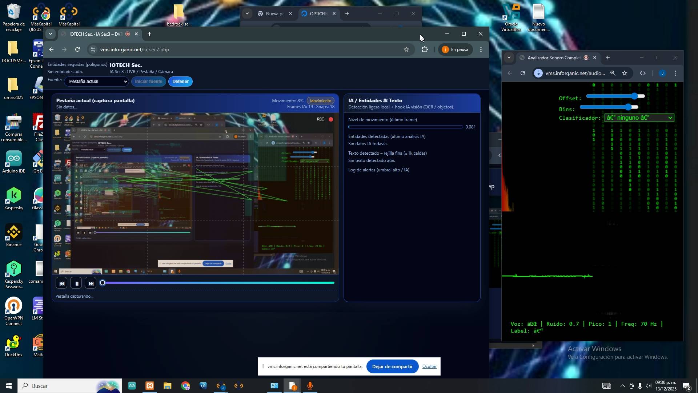Viewport: 698px width, 393px height.
Task: Select the 'IOTECH Sec. · IA Sec3' tab
Action: 95,34
